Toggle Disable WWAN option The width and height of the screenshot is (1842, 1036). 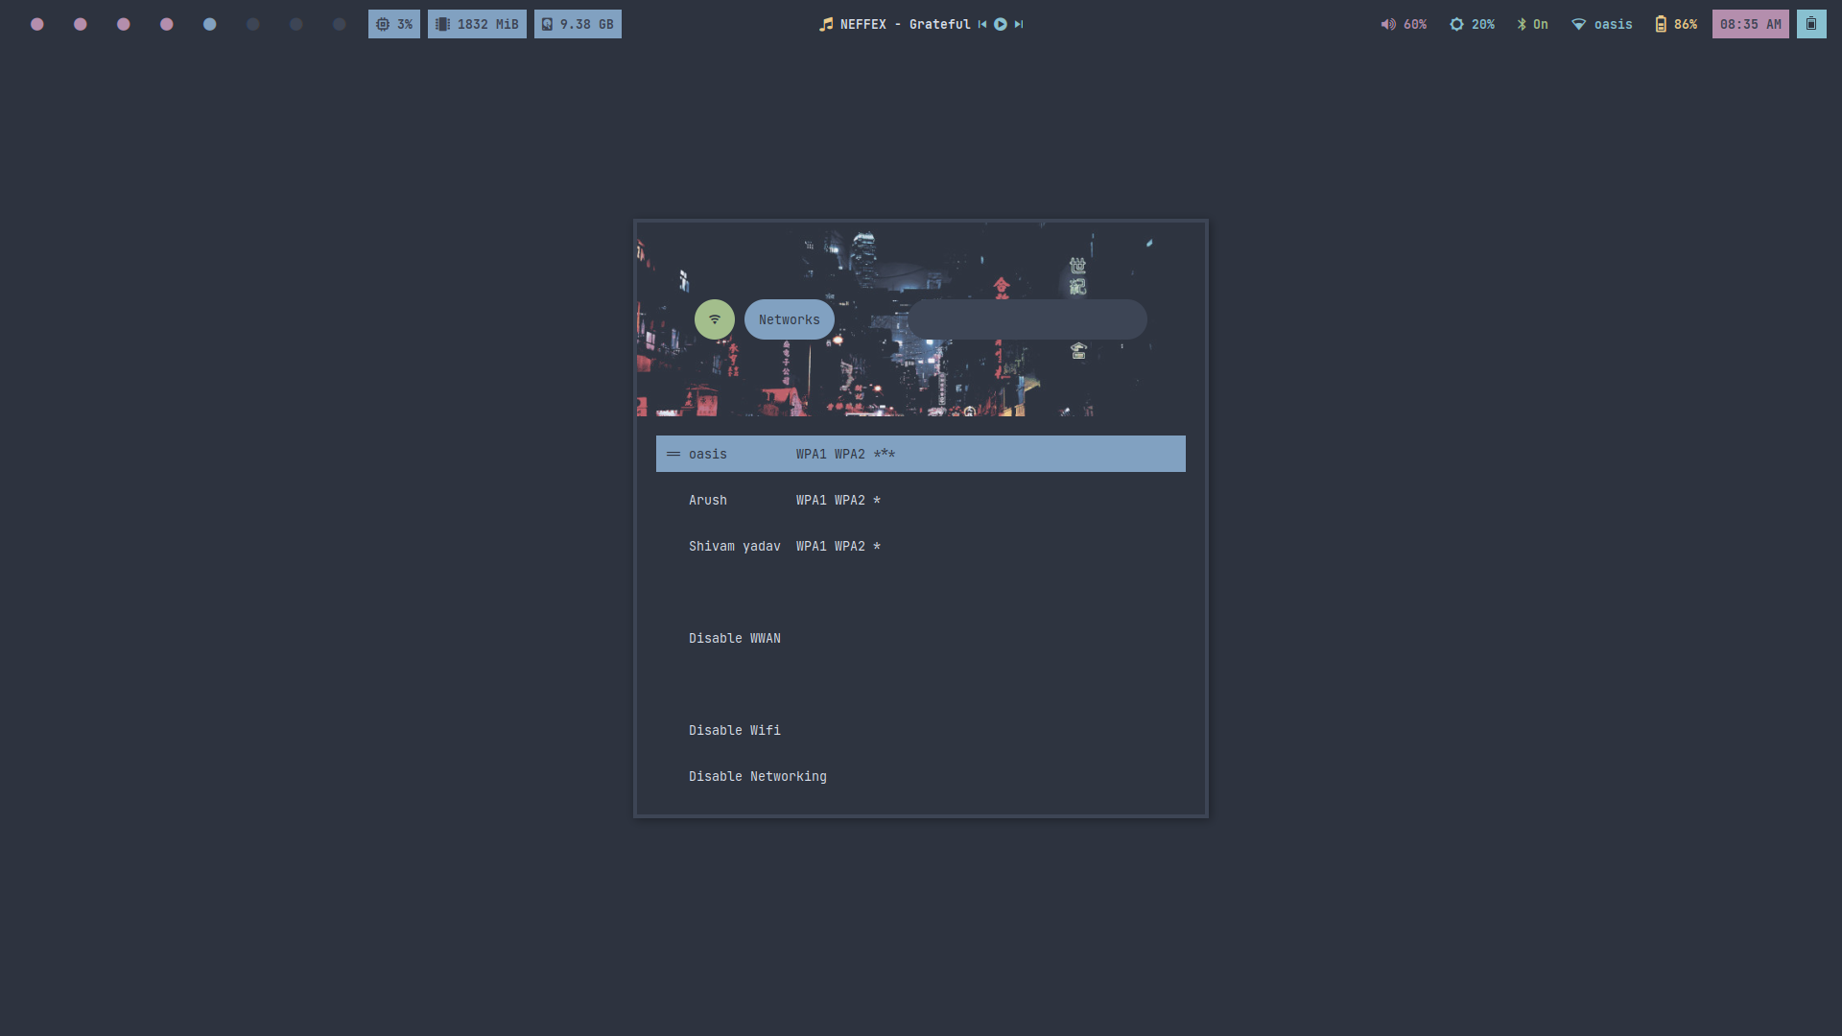click(x=734, y=638)
